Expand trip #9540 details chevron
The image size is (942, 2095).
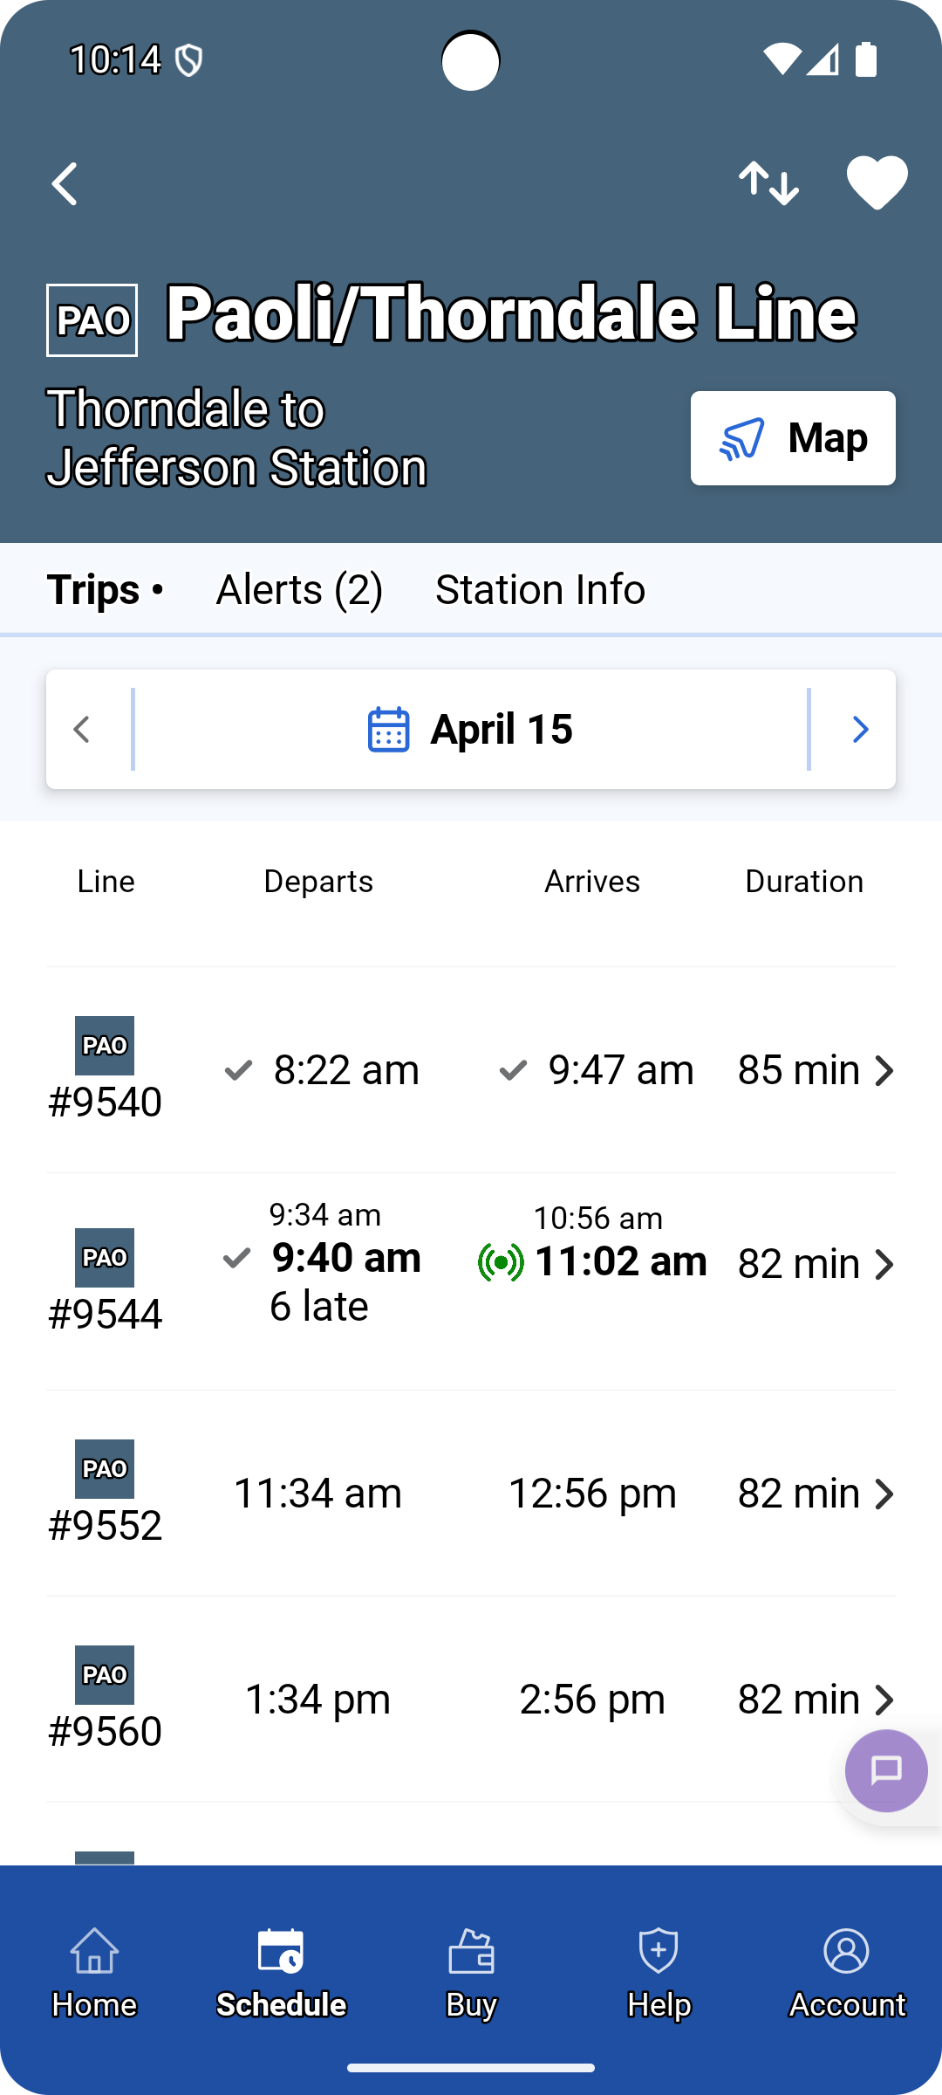click(x=884, y=1071)
